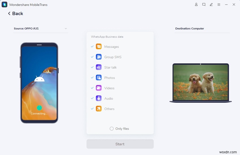Image resolution: width=240 pixels, height=155 pixels.
Task: Click the laptop puppies image
Action: [x=200, y=82]
